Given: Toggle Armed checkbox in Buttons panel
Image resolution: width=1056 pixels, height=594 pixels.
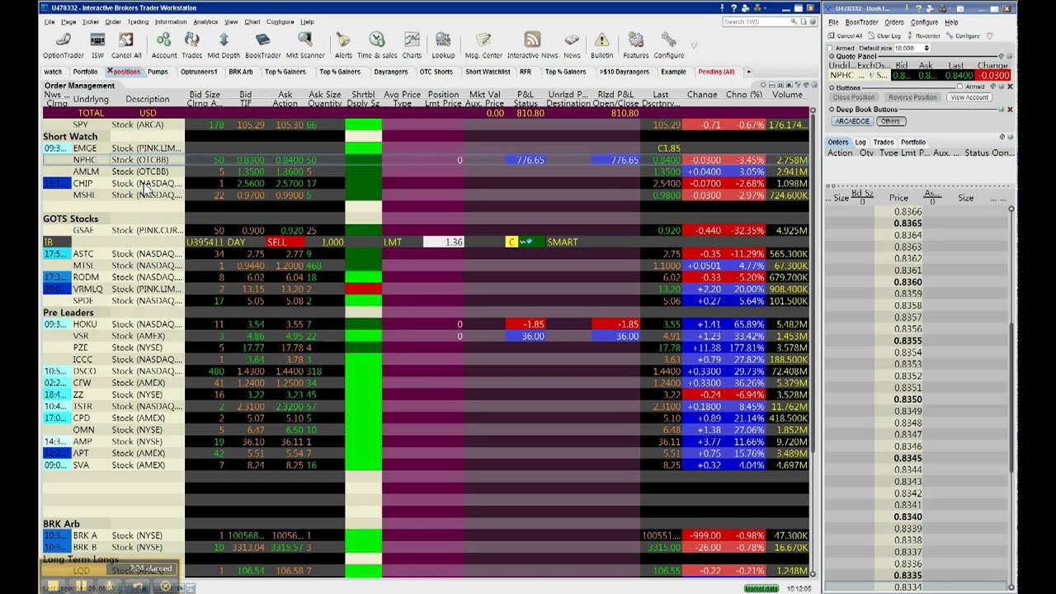Looking at the screenshot, I should coord(961,87).
